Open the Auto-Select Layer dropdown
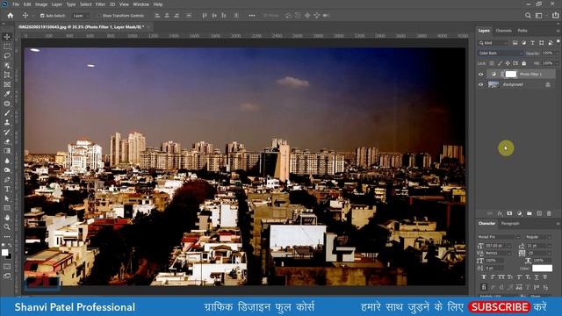Screen dimensions: 562x316 (x=81, y=16)
